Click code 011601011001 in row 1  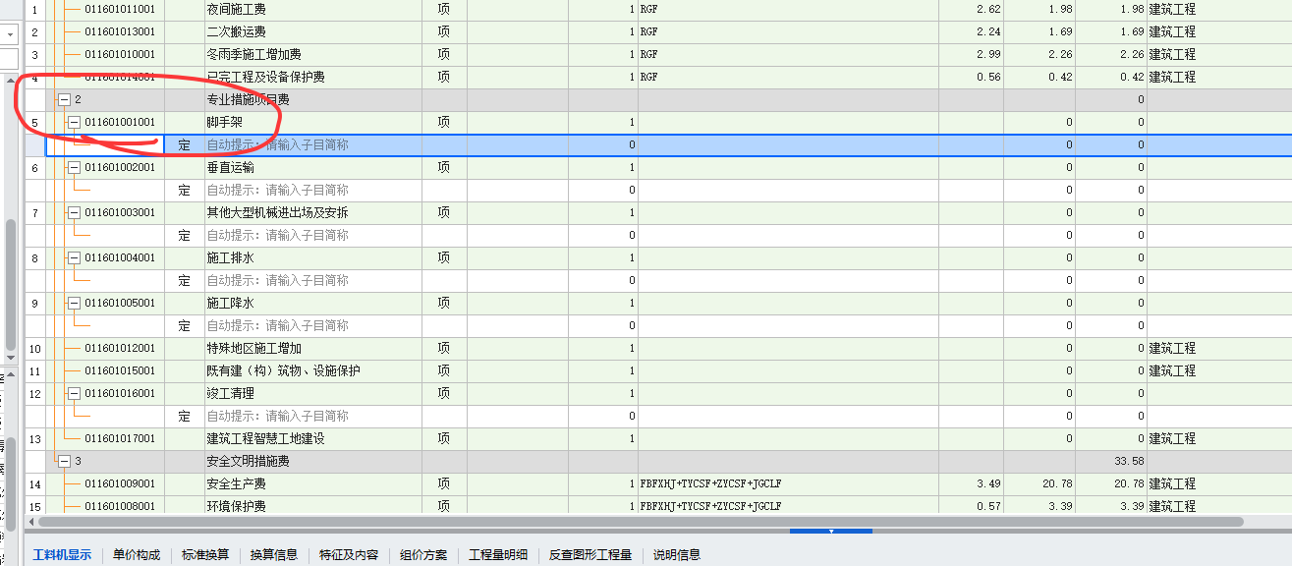(x=120, y=9)
